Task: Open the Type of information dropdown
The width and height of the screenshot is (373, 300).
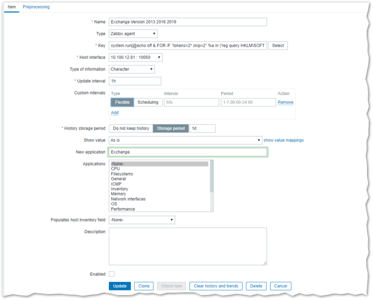Action: (x=131, y=69)
